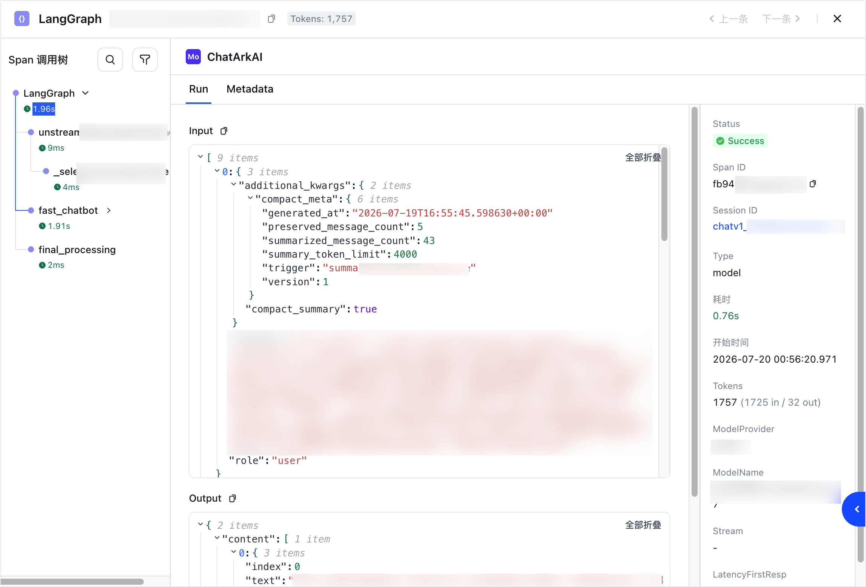Click the 9ms duration under unstream
Screen dimensions: 866x587
tap(56, 148)
